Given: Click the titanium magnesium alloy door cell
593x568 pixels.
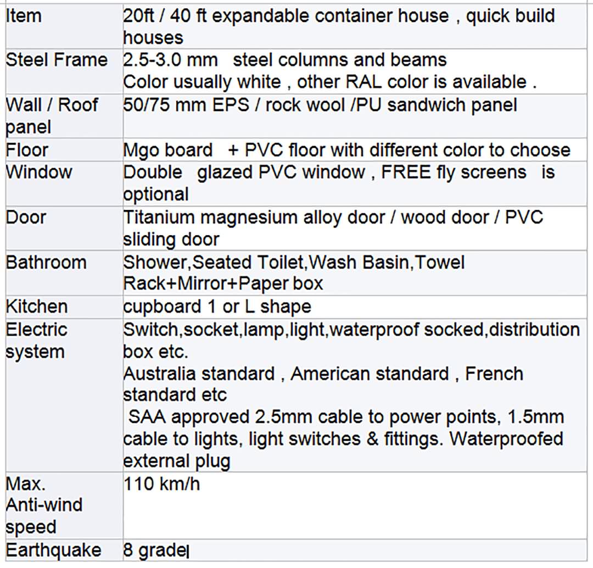Looking at the screenshot, I should pyautogui.click(x=333, y=227).
